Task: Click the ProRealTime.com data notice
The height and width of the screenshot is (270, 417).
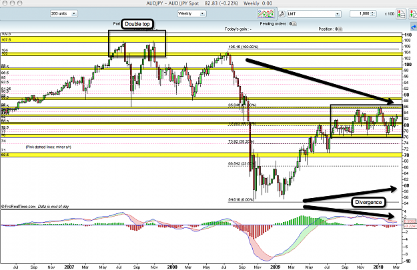Action: click(x=35, y=206)
